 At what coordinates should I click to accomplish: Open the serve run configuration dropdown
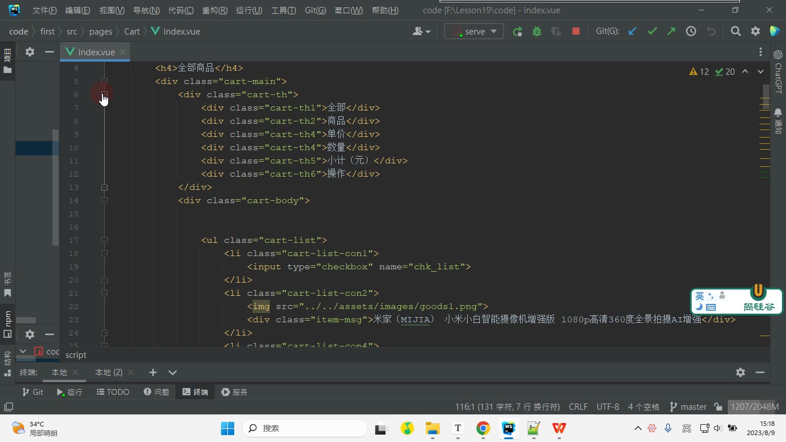click(474, 32)
